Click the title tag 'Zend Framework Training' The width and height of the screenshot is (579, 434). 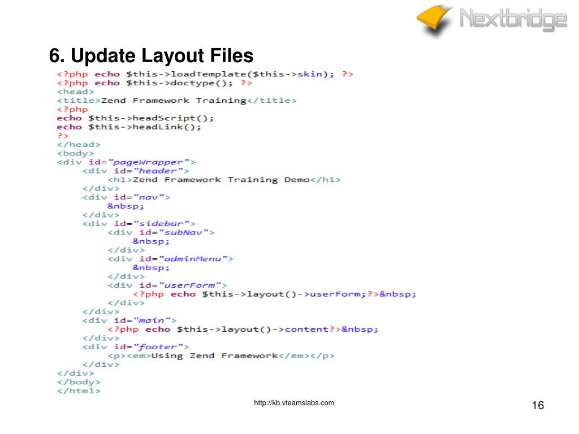point(176,101)
